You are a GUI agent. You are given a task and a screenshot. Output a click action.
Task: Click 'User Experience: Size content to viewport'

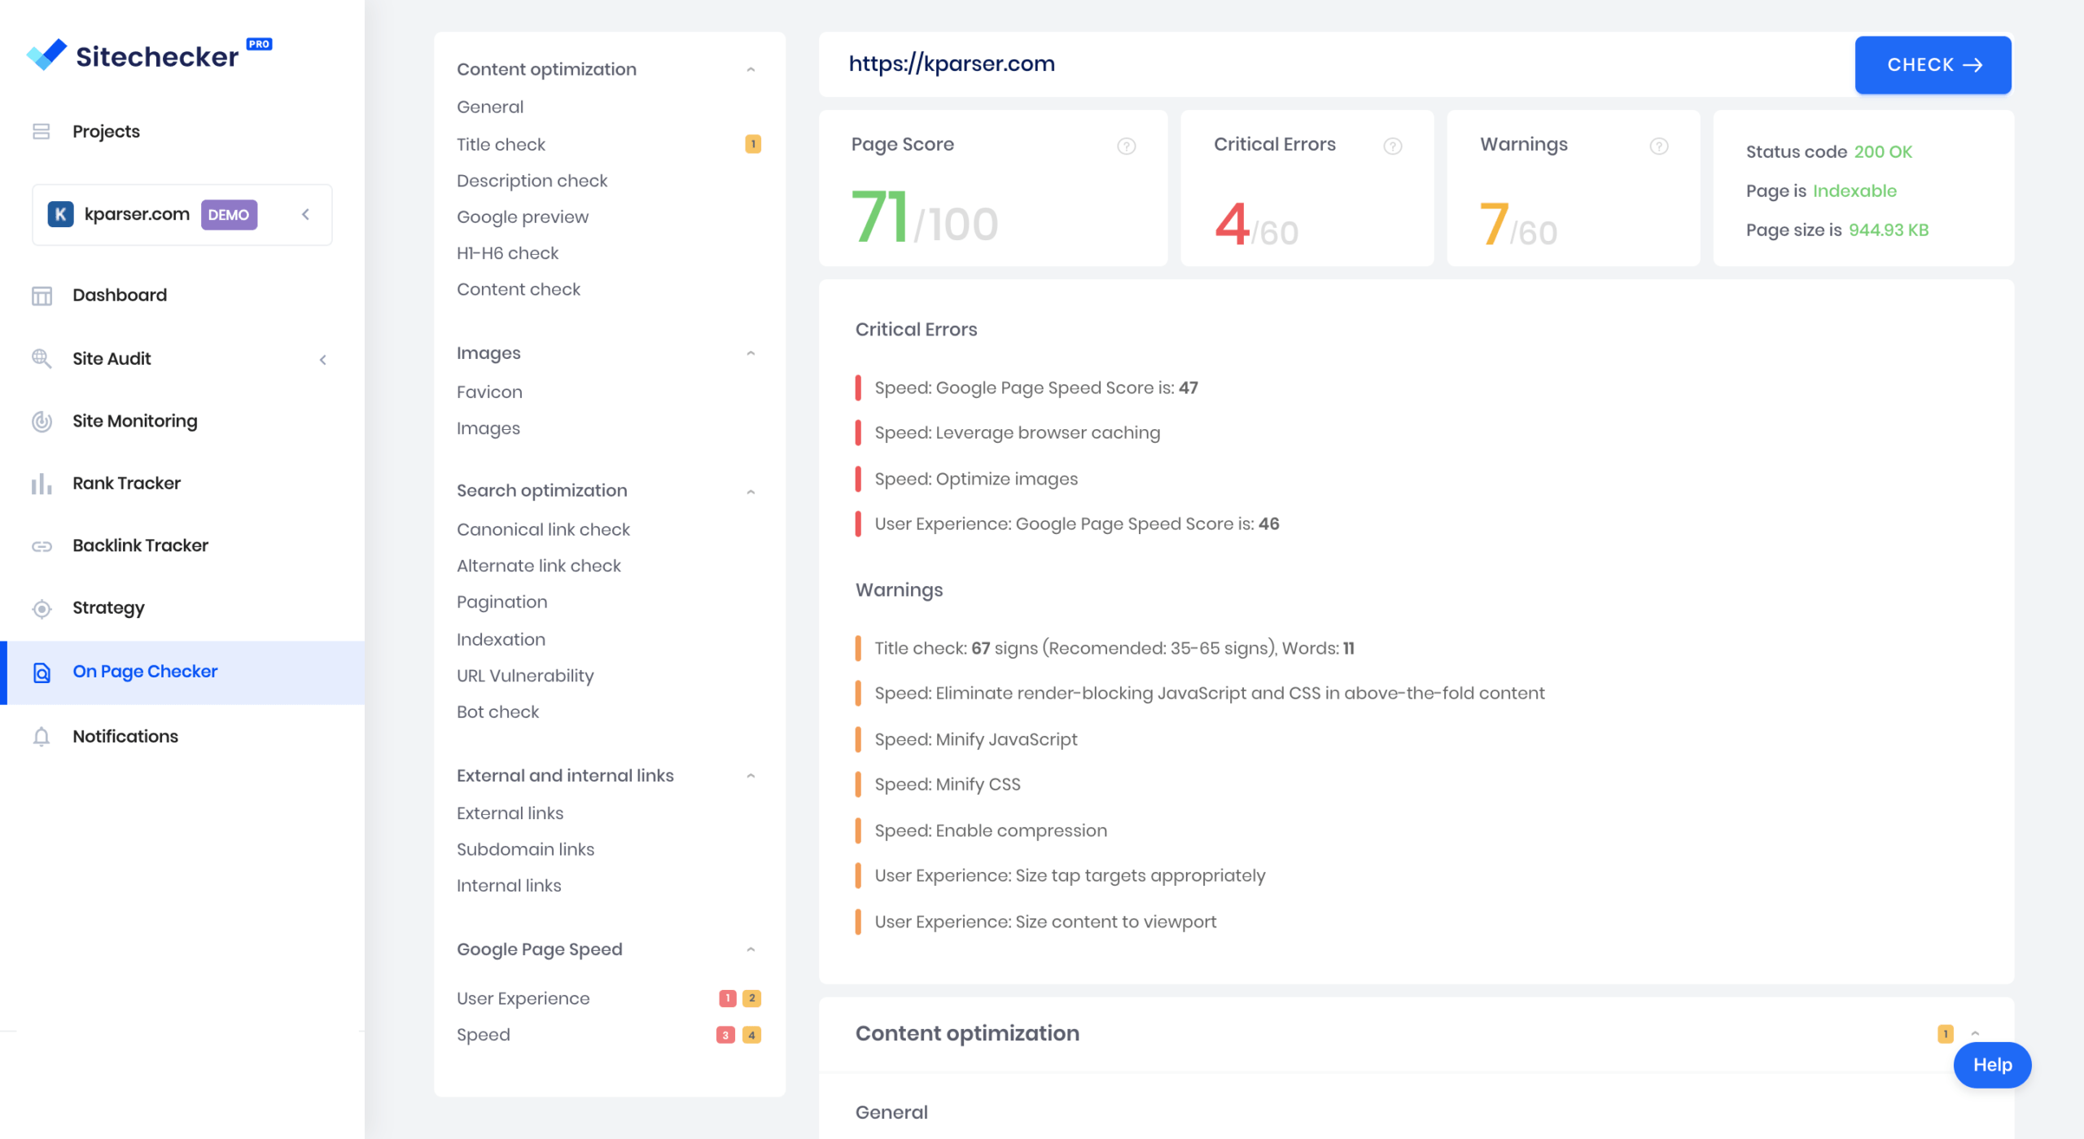1045,922
